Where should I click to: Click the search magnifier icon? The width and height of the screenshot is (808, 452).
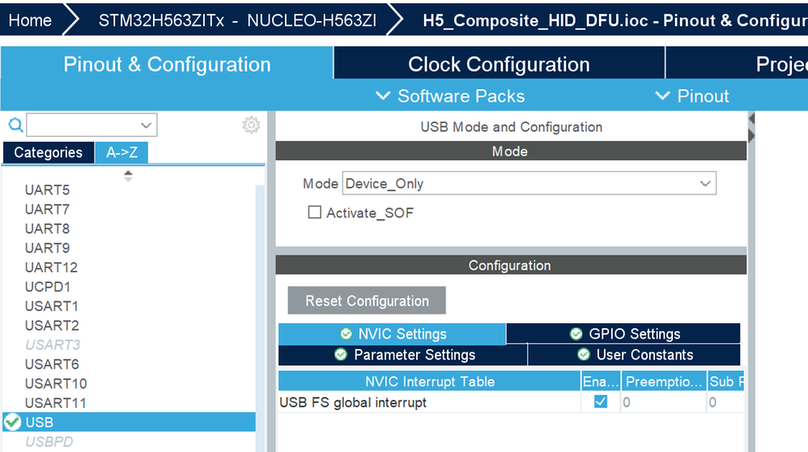tap(16, 125)
